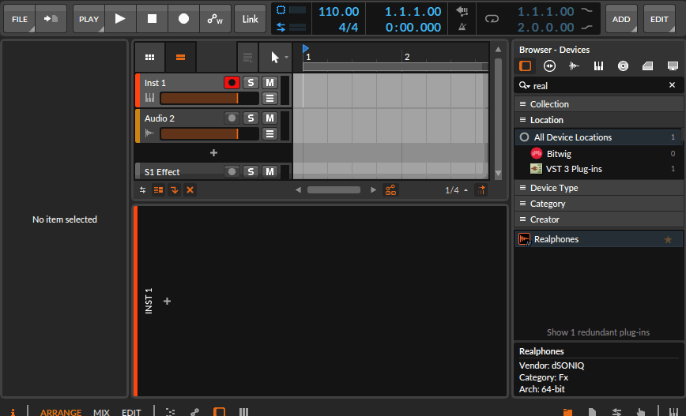Viewport: 686px width, 416px height.
Task: Stop the transport with the square button
Action: [152, 19]
